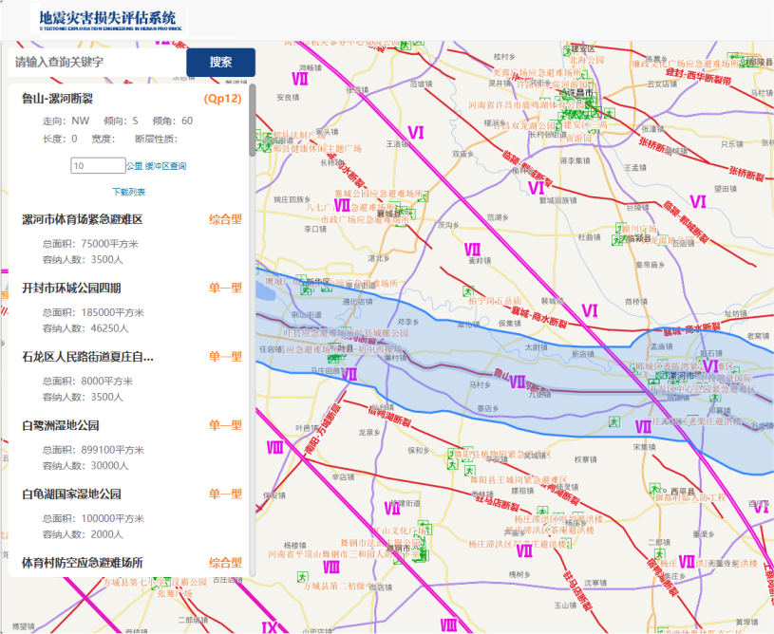Click shelter icon left of 宋集镇
Viewport: 774px width, 634px height.
(614, 420)
